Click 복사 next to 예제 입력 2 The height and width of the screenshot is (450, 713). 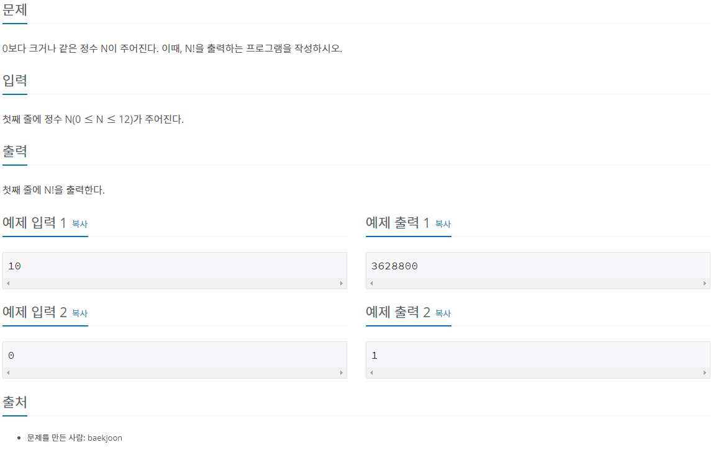pyautogui.click(x=79, y=313)
